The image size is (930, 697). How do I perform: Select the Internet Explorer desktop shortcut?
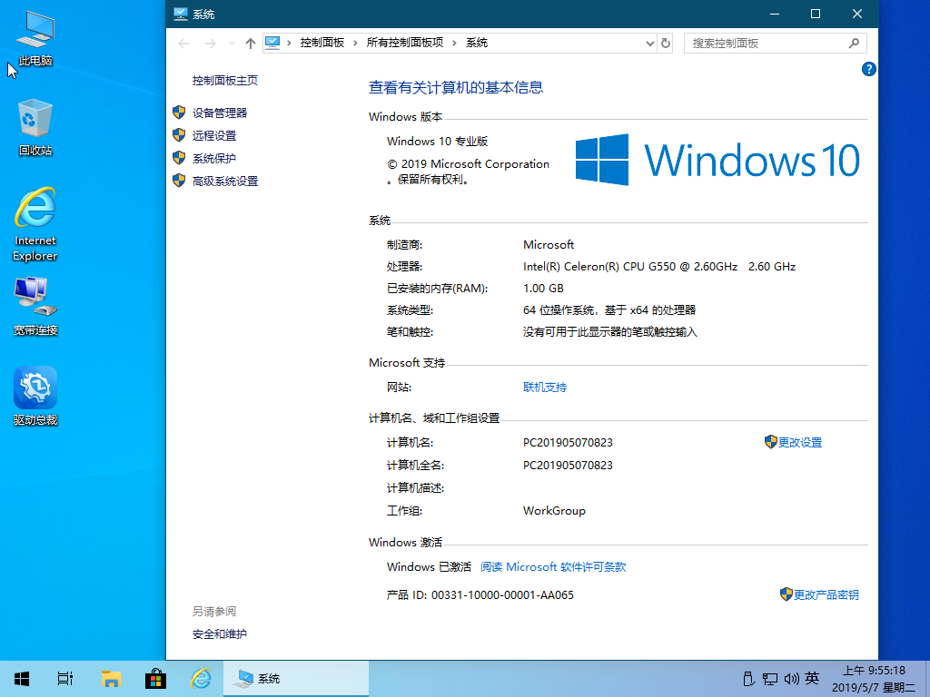35,224
